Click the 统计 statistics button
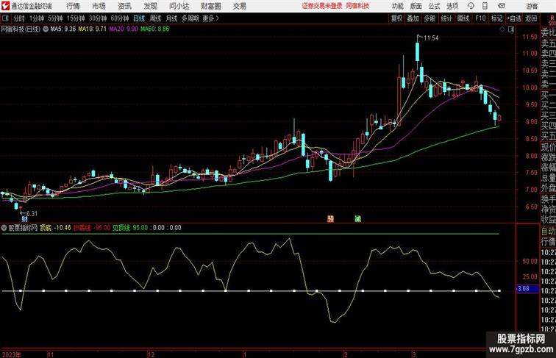556x358 pixels. [446, 18]
